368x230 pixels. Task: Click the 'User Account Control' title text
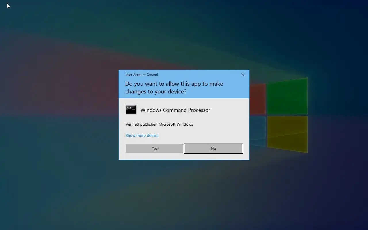(141, 75)
